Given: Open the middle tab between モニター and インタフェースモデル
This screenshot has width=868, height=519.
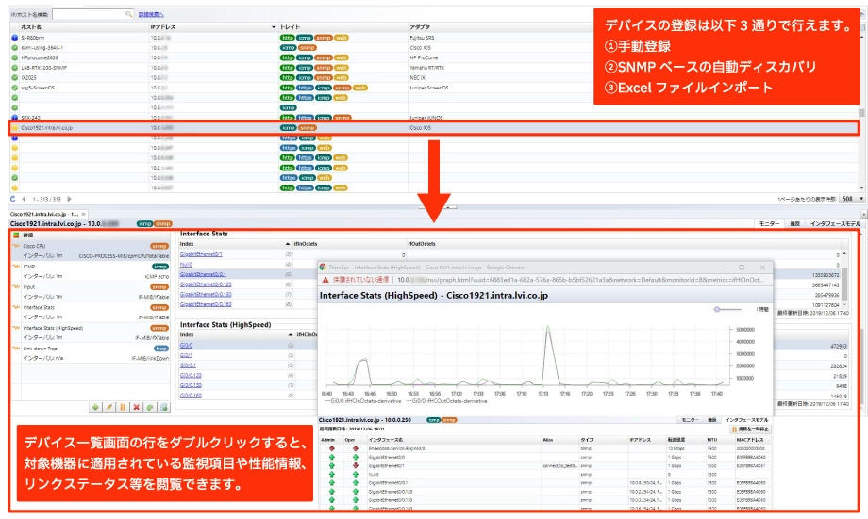Looking at the screenshot, I should pyautogui.click(x=795, y=224).
